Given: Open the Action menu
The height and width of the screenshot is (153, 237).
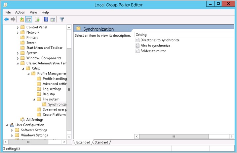Looking at the screenshot, I should click(x=20, y=12).
